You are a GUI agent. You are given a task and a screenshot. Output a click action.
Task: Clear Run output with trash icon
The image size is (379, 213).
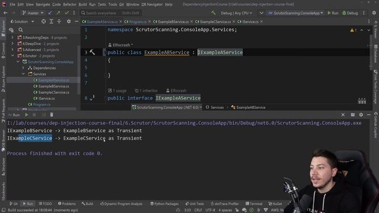coord(52,115)
